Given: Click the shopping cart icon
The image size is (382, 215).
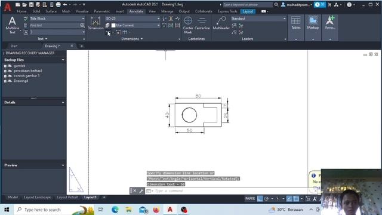Looking at the screenshot, I should [330, 5].
